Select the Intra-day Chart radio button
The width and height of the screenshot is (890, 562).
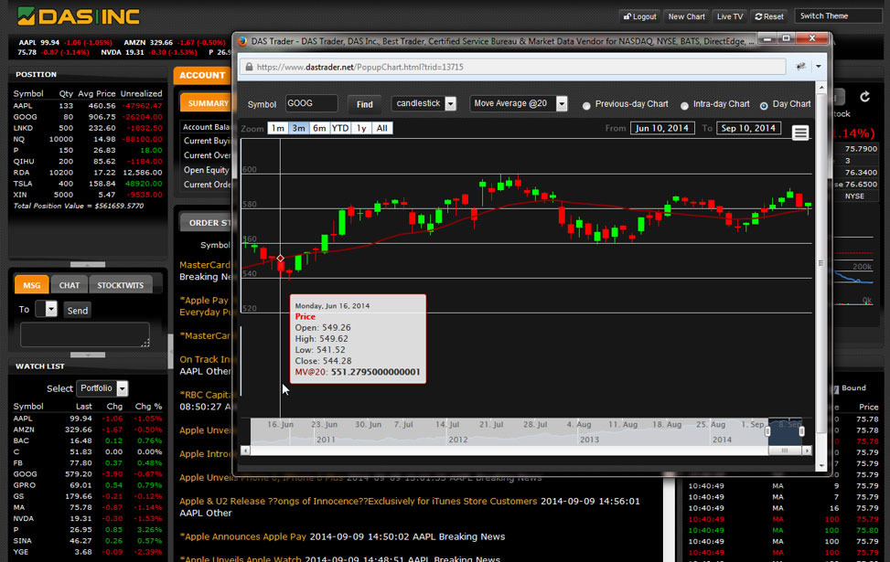pyautogui.click(x=684, y=105)
